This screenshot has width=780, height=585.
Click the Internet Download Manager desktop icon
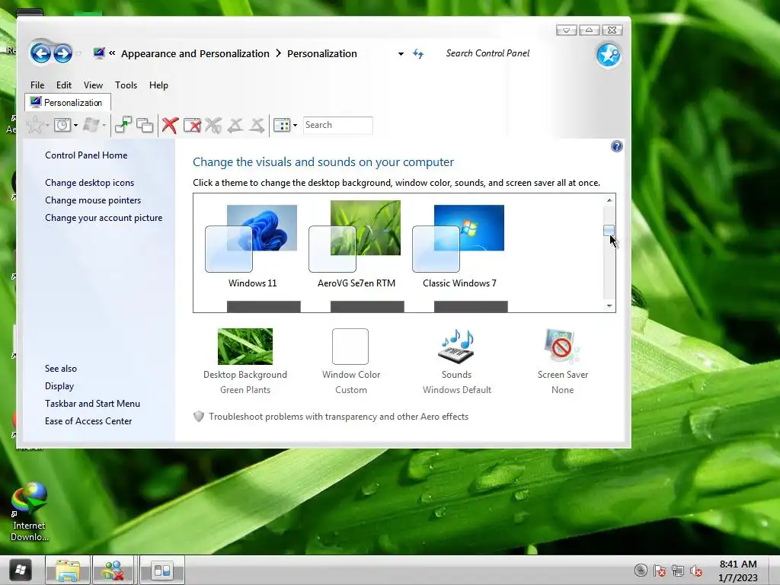coord(30,512)
